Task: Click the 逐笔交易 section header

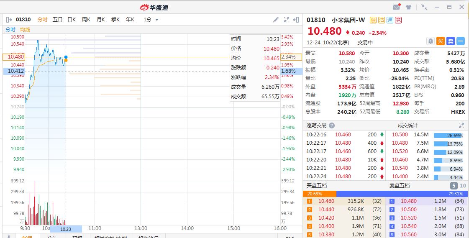Action: [x=316, y=125]
